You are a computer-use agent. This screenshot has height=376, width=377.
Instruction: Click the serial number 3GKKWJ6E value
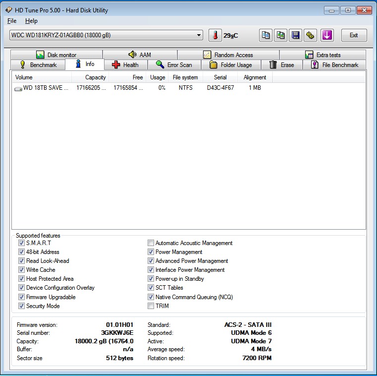[117, 333]
